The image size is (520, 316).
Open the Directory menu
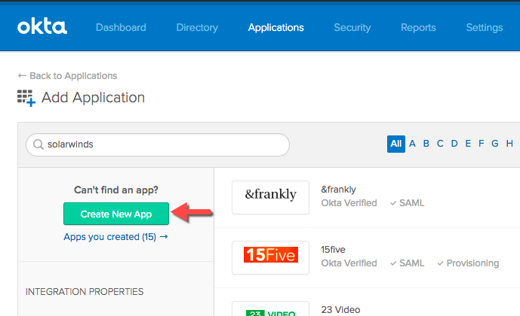tap(197, 27)
